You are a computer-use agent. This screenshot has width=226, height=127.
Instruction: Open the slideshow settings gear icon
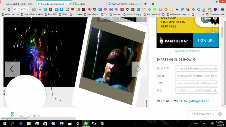(142, 19)
